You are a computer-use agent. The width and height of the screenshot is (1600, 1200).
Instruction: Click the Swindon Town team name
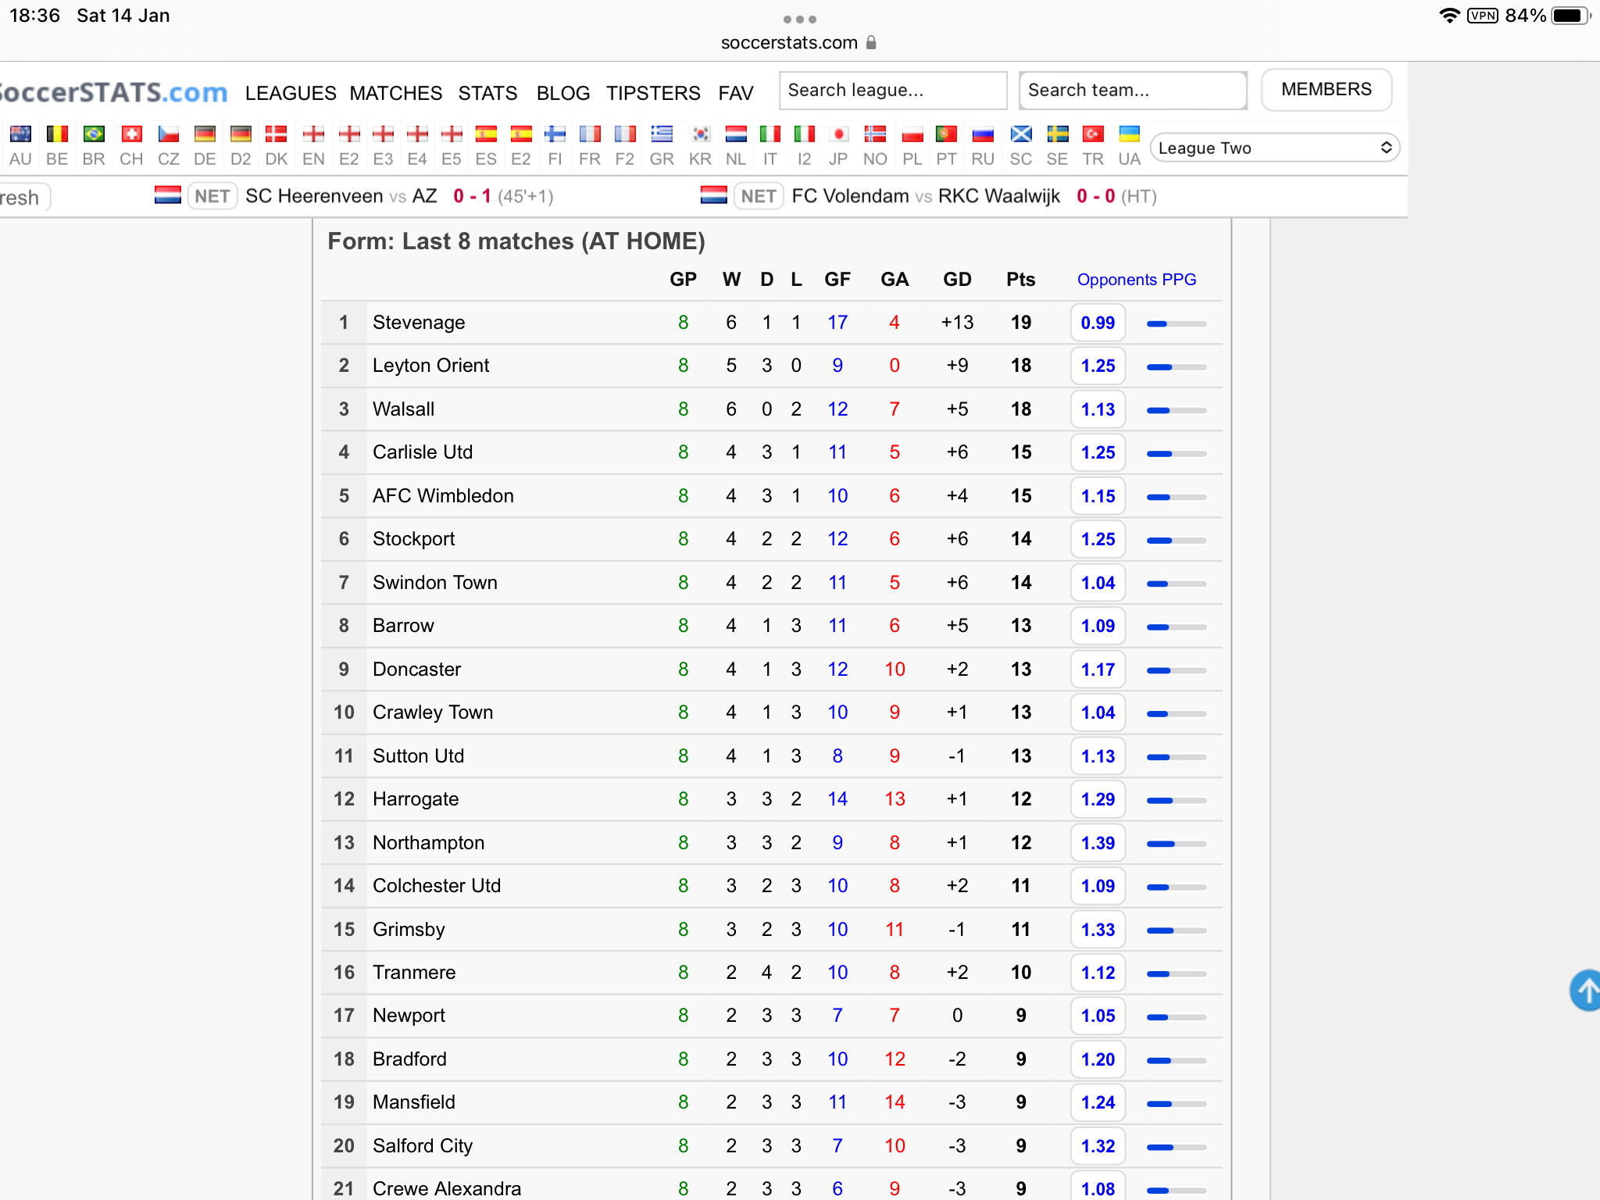435,583
